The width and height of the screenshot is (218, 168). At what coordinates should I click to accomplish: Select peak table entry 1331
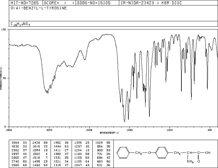tap(57, 158)
